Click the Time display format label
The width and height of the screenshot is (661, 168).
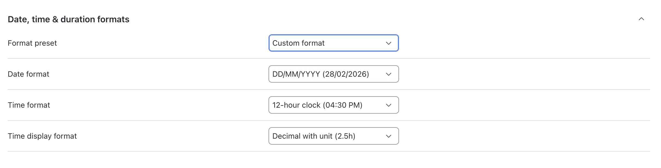coord(42,136)
